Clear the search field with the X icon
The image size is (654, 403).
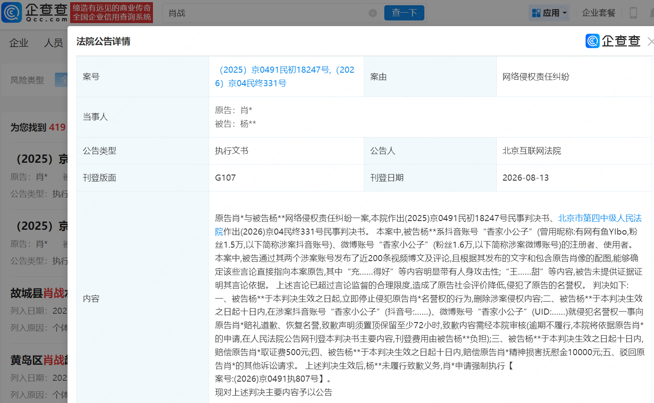point(373,13)
